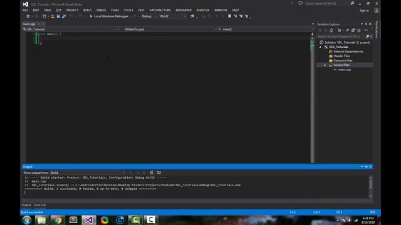Viewport: 401px width, 225px height.
Task: Click the Find in Files toolbar icon
Action: coord(192,16)
